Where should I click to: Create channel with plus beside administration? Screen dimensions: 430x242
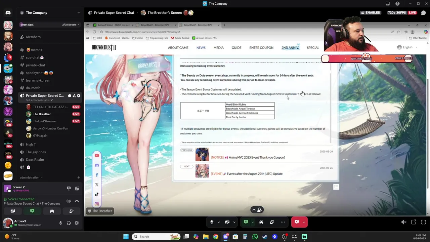click(x=79, y=177)
